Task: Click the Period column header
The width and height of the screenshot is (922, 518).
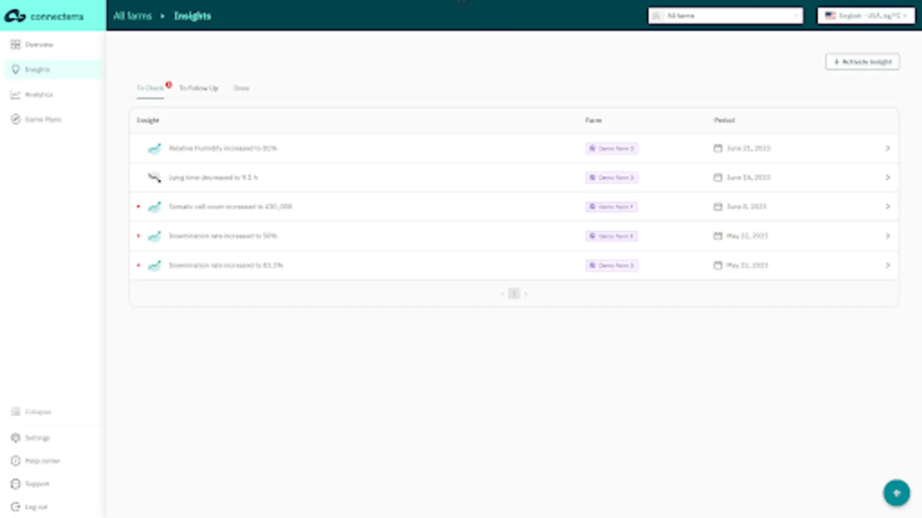Action: (724, 120)
